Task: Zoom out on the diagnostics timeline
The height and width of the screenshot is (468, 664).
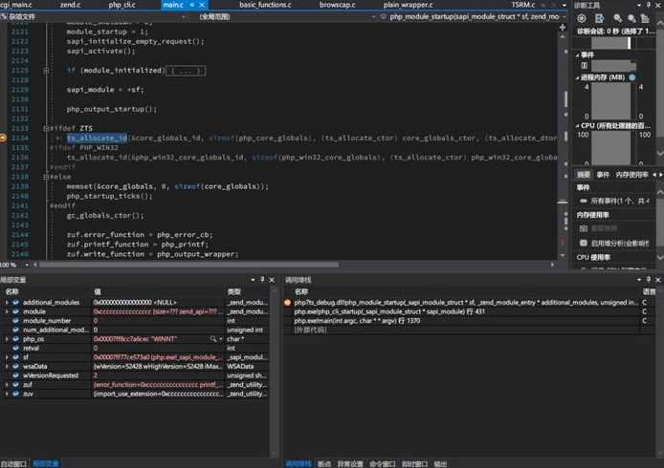Action: [631, 18]
